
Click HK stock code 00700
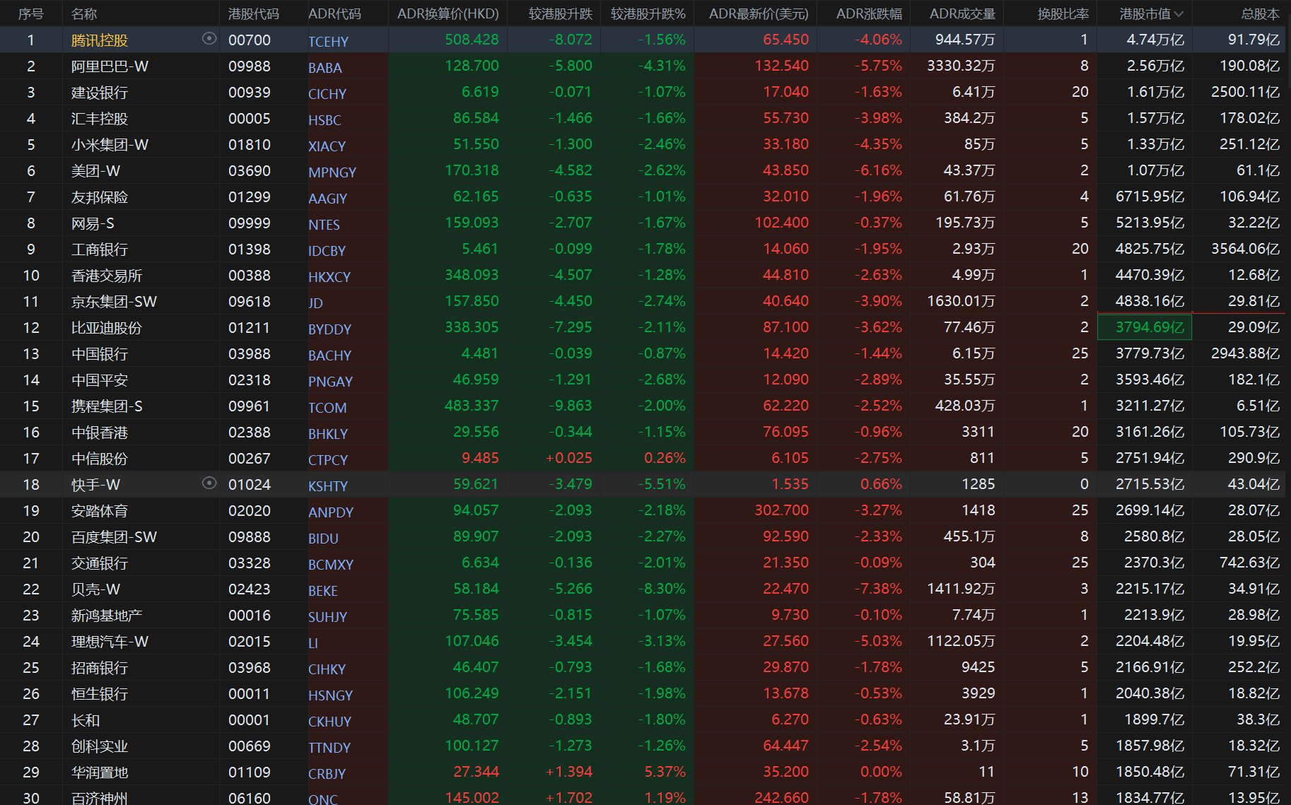tap(250, 40)
